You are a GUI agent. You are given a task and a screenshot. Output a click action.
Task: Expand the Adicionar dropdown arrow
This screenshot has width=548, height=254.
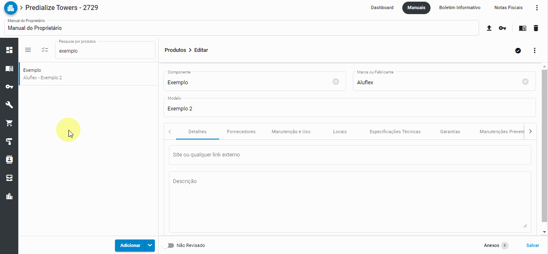[150, 245]
